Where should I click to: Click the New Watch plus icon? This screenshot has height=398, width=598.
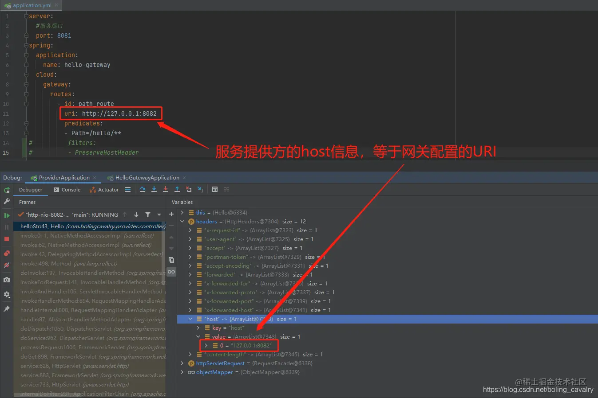171,214
